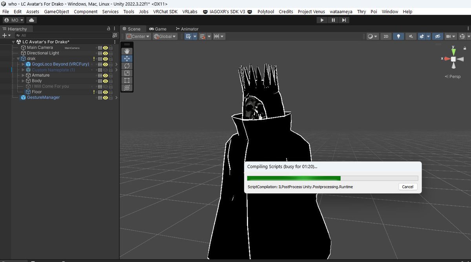
Task: Collapse the drak object tree
Action: pos(18,58)
